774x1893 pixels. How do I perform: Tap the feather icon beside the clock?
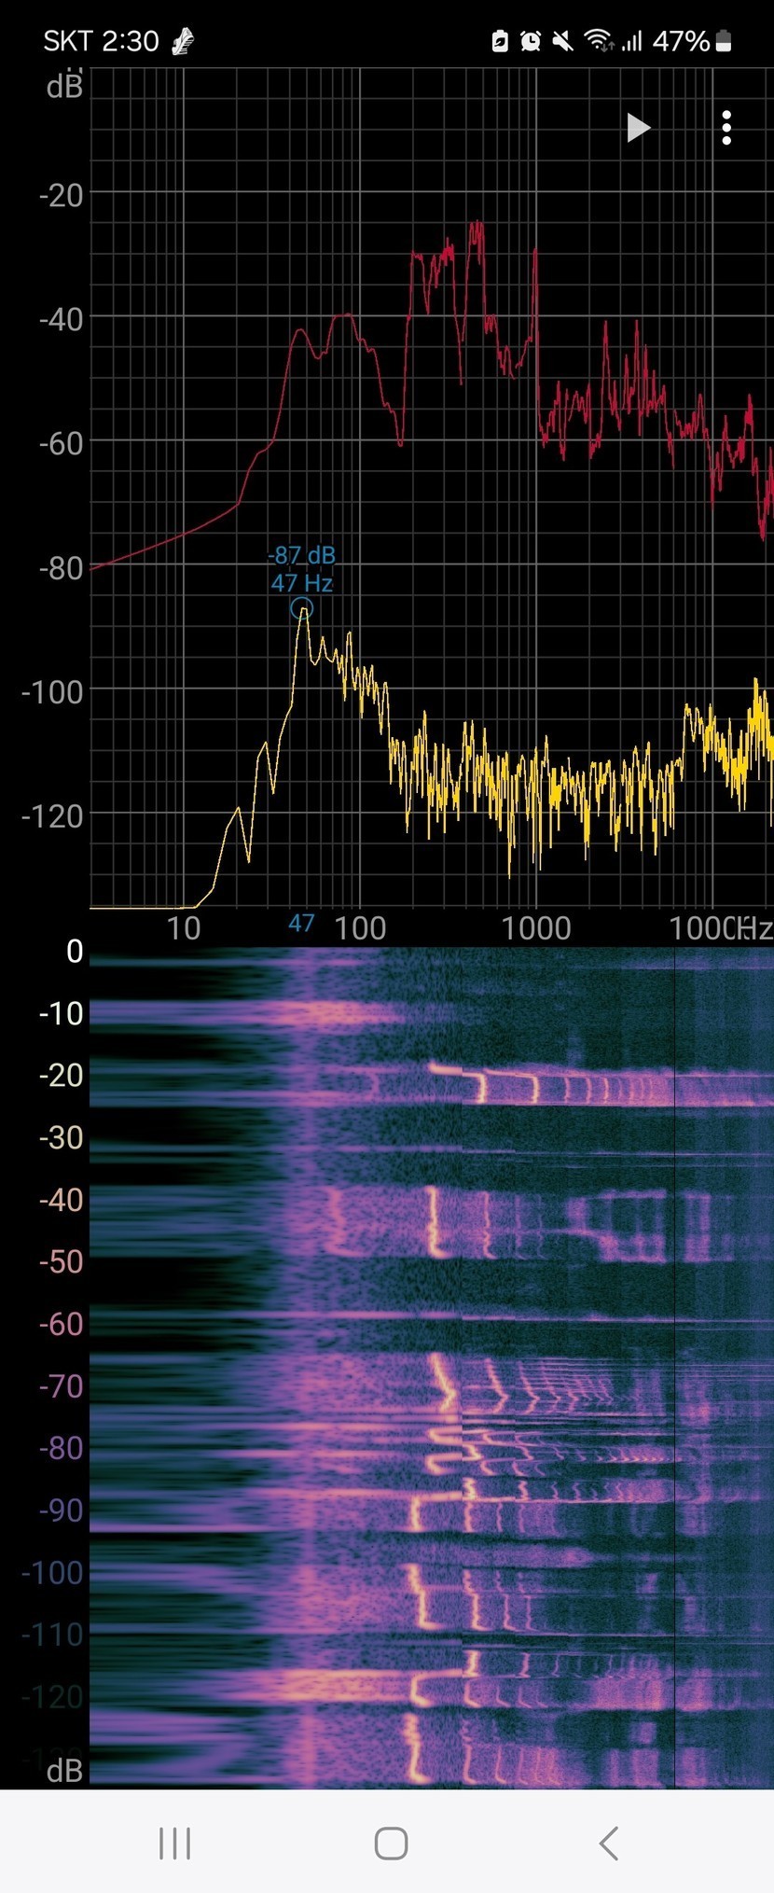click(x=184, y=41)
